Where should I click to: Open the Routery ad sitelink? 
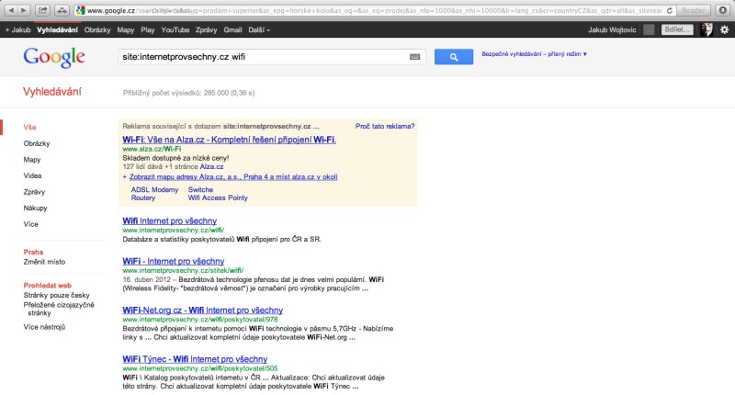(x=143, y=197)
